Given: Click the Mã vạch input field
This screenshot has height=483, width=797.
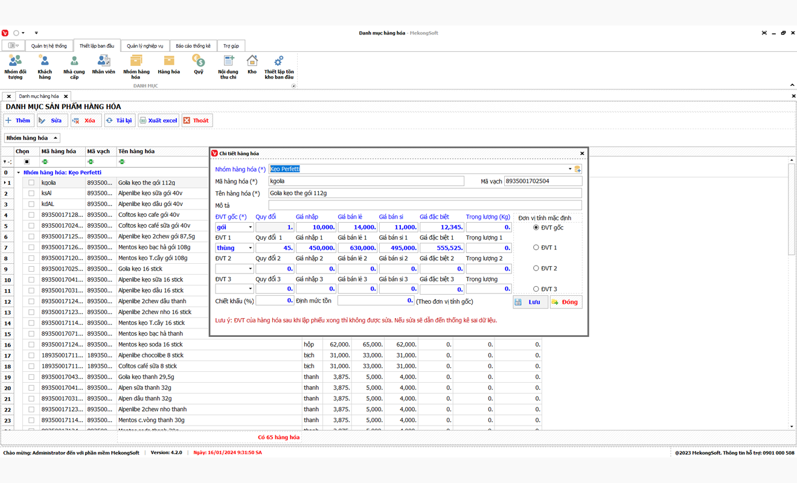Looking at the screenshot, I should coord(543,181).
